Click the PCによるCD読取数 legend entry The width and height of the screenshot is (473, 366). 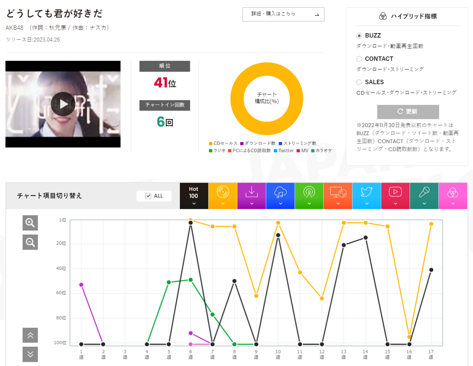pyautogui.click(x=250, y=151)
